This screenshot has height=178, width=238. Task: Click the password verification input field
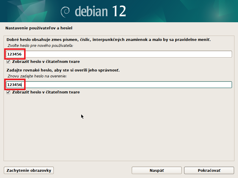[x=119, y=85]
